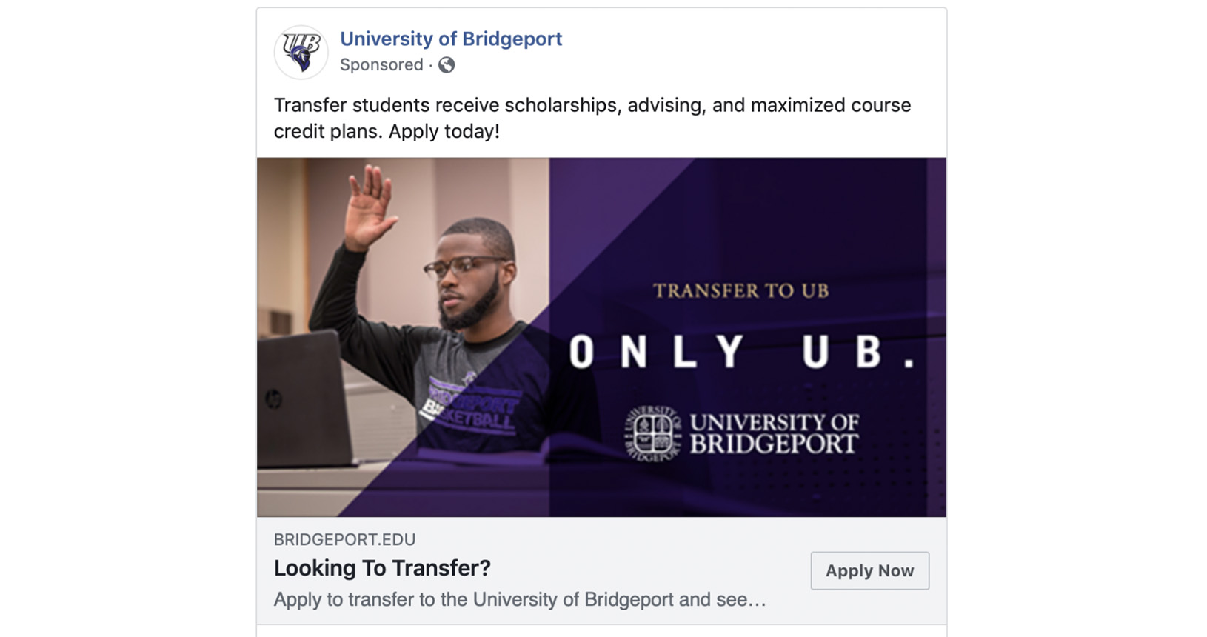Click the Sponsored label
The height and width of the screenshot is (637, 1207).
click(381, 65)
